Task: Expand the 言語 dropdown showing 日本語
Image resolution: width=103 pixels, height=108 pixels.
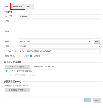Action: (x=60, y=46)
